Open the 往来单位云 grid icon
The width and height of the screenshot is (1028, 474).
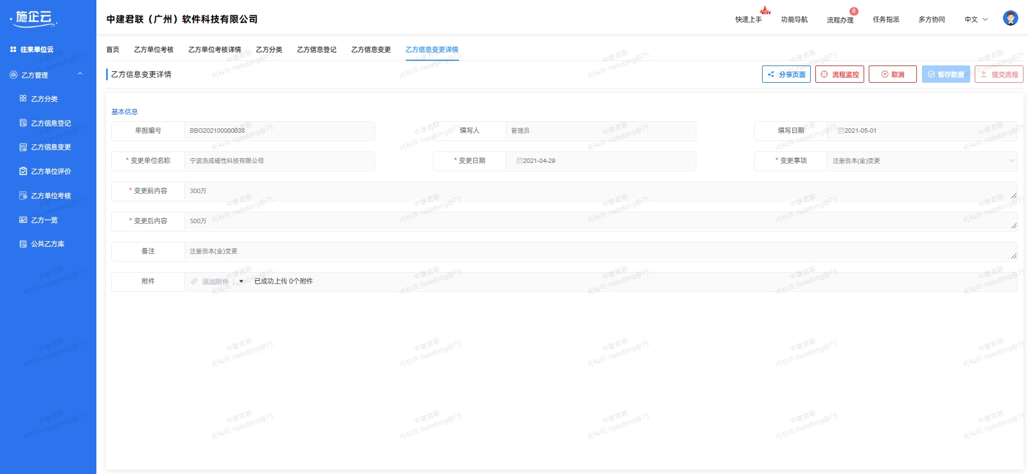click(x=13, y=49)
